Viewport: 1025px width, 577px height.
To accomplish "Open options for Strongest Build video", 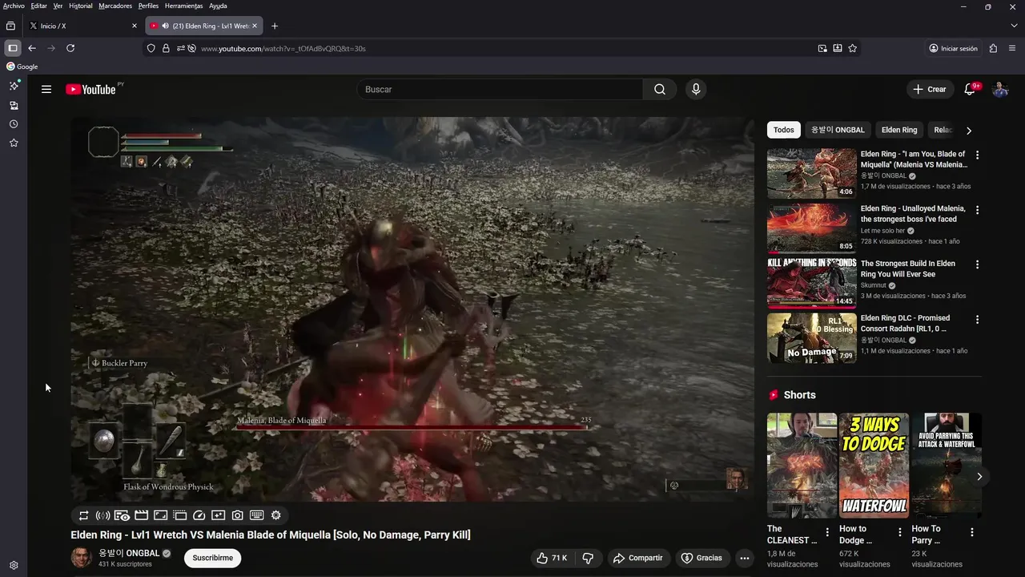I will [x=977, y=264].
